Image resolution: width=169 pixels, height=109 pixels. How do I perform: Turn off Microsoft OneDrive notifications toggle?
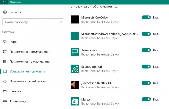(x=146, y=17)
